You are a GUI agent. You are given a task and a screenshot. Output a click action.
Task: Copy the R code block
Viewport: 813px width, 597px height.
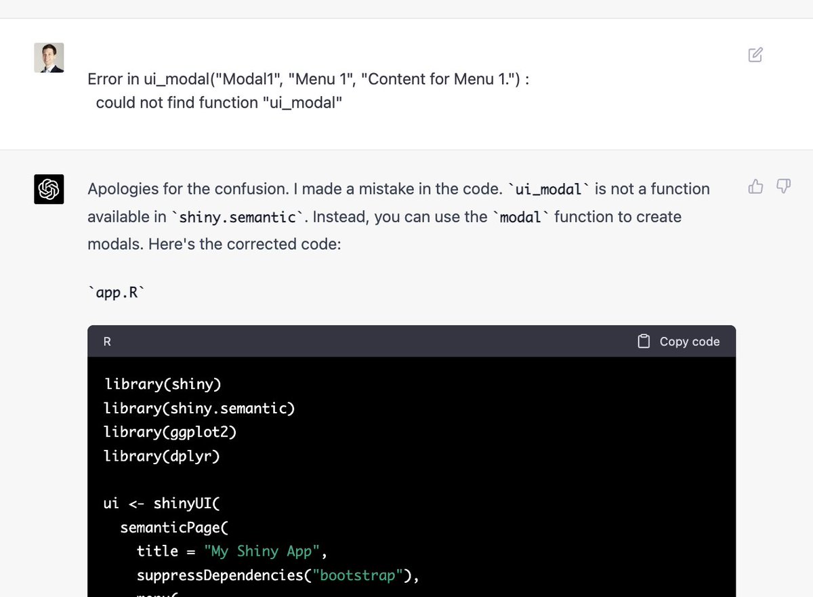(x=679, y=342)
